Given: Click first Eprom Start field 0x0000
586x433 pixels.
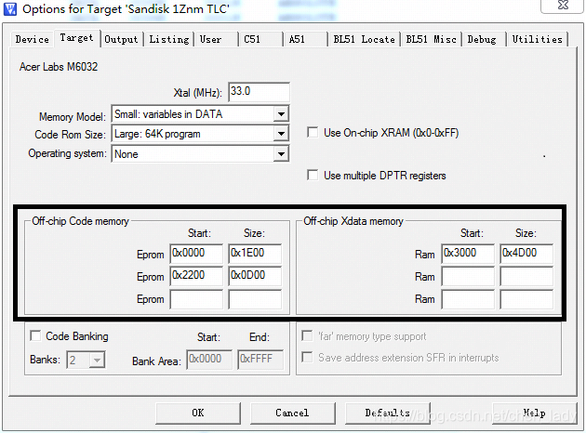Looking at the screenshot, I should click(x=196, y=254).
